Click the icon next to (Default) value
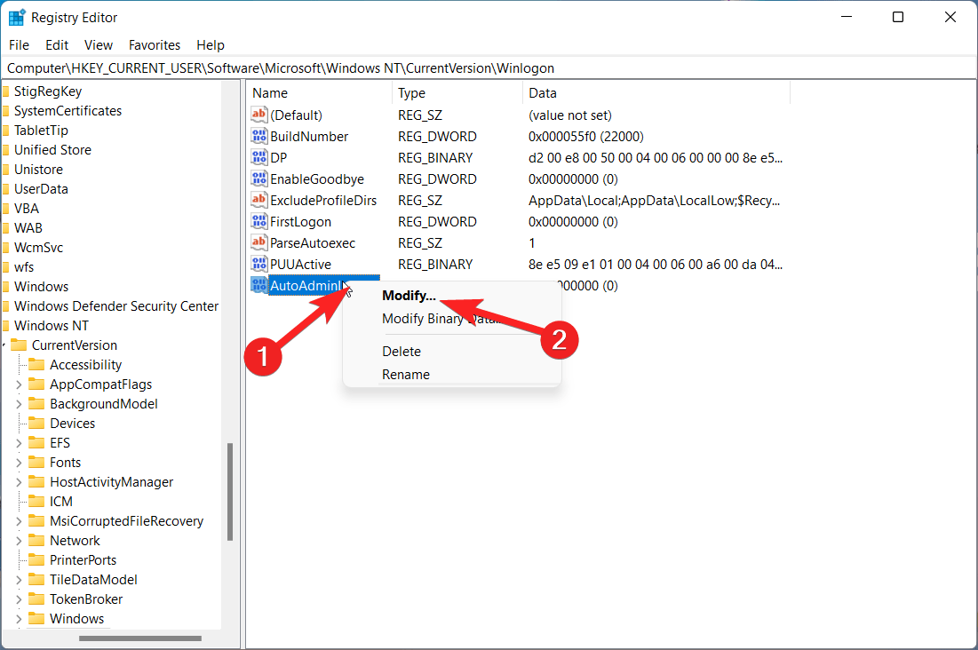This screenshot has width=978, height=650. point(258,115)
